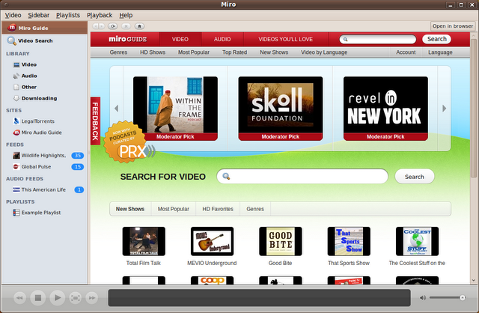This screenshot has height=313, width=479.
Task: Toggle fullscreen playback mode
Action: coord(76,298)
